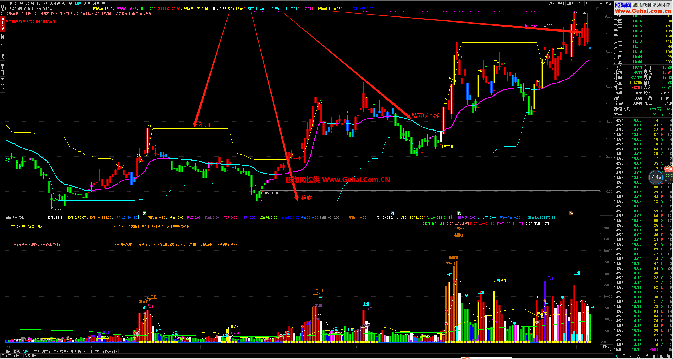
Task: Select the 30分钟 chart period
Action: (55, 3)
